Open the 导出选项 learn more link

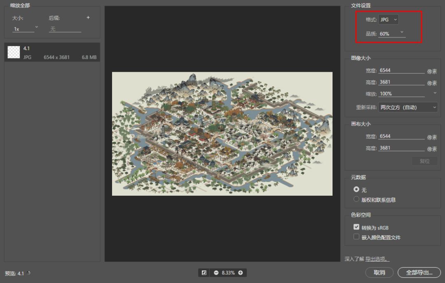377,259
